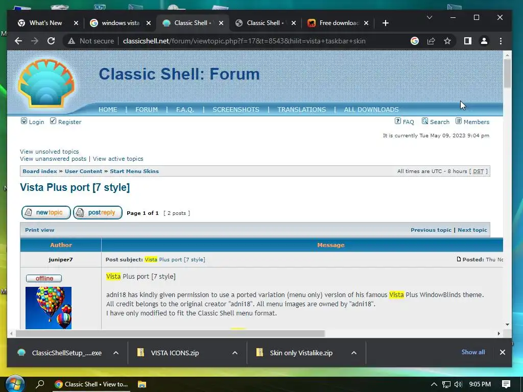This screenshot has width=523, height=392.
Task: Open the Board index breadcrumb
Action: pos(40,171)
